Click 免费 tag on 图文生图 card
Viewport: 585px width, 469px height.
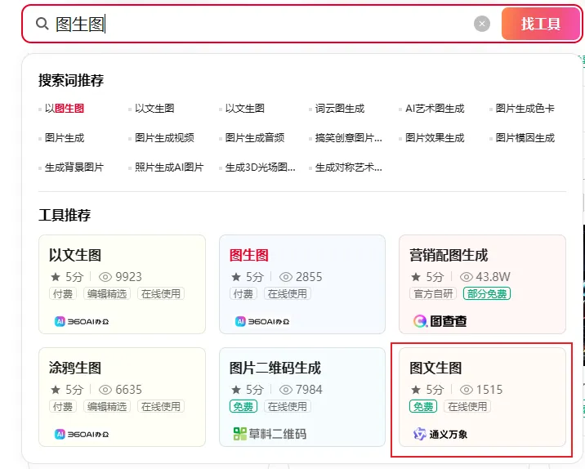click(423, 406)
